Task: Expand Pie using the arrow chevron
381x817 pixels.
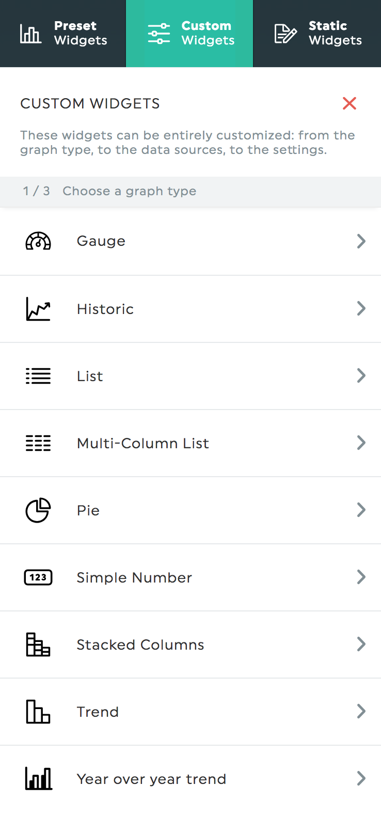Action: click(x=361, y=510)
